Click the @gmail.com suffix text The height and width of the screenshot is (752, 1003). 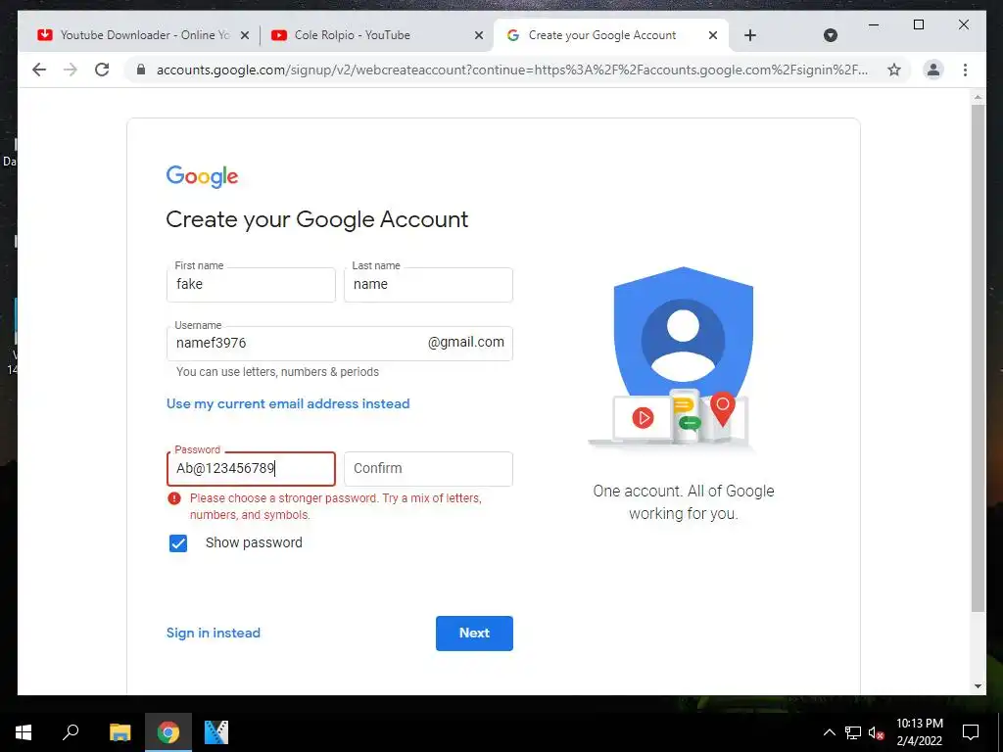[465, 342]
